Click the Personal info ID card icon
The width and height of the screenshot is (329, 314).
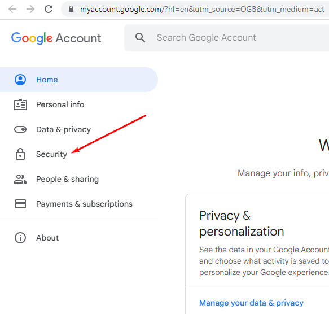click(x=20, y=104)
